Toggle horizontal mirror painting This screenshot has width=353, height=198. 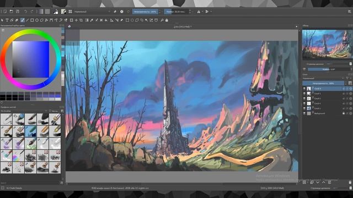[199, 12]
